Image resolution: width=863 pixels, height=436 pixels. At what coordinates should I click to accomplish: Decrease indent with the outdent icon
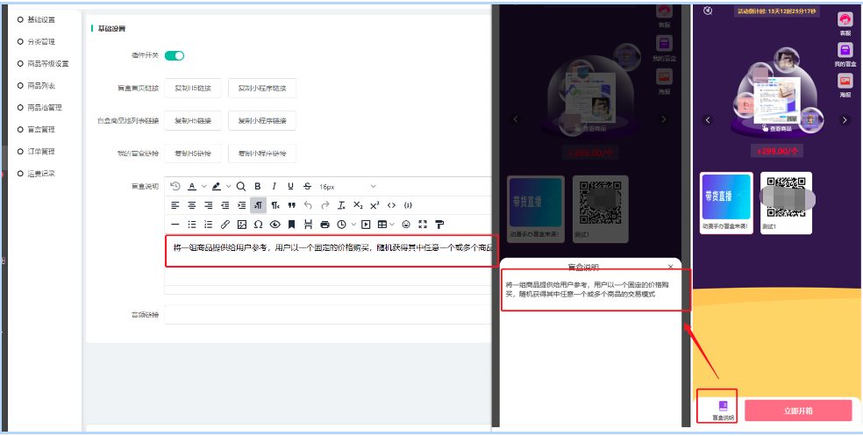coord(225,205)
